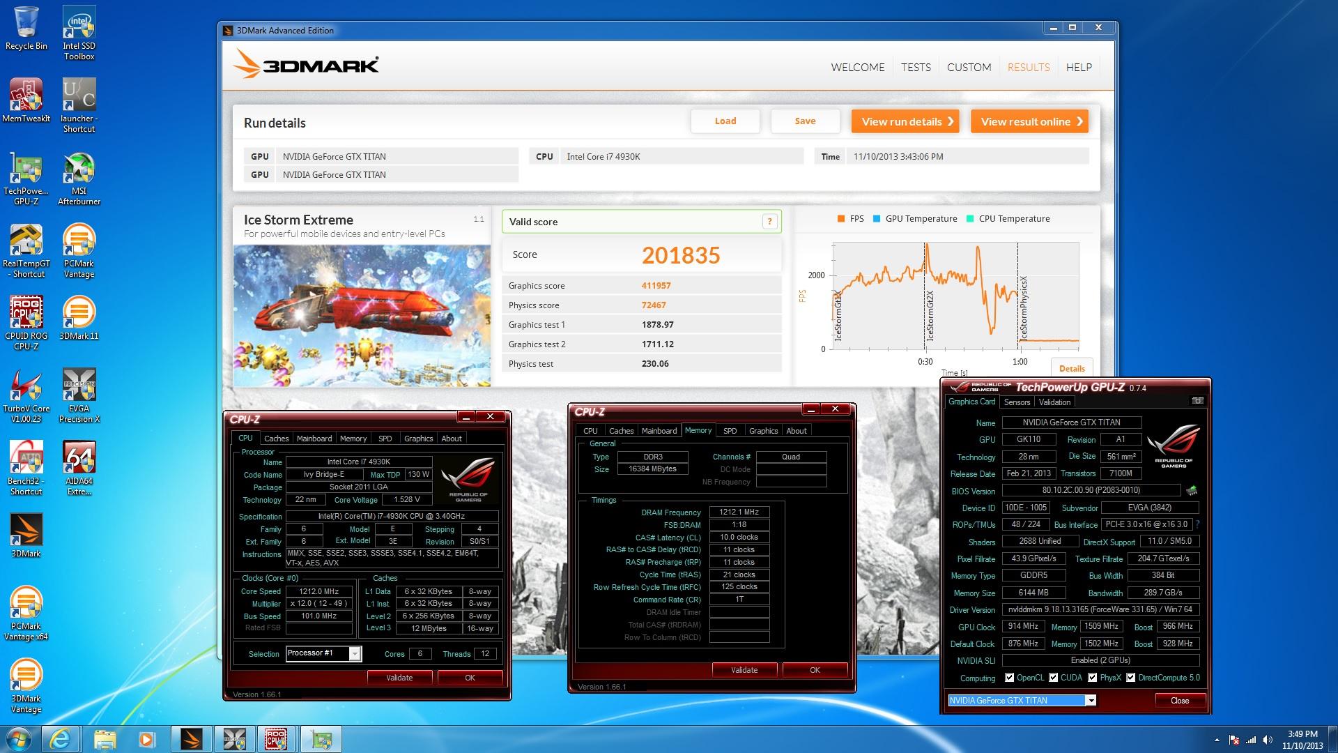Open MemTweakIt desktop icon
The image size is (1338, 753).
[x=26, y=100]
